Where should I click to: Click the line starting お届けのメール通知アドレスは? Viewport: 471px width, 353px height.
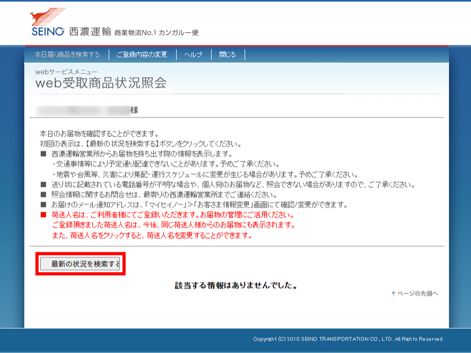[199, 205]
